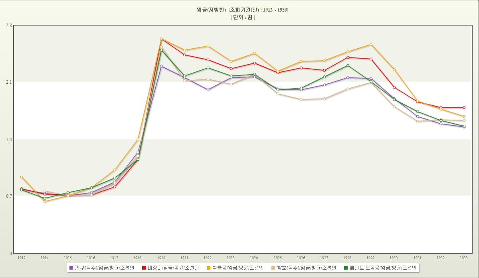This screenshot has height=278, width=479.
Task: Toggle the 가구(목수)/임금/평균/조선인 legend label
Action: pyautogui.click(x=105, y=268)
